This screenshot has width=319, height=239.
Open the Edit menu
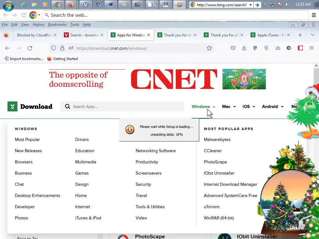pyautogui.click(x=14, y=25)
